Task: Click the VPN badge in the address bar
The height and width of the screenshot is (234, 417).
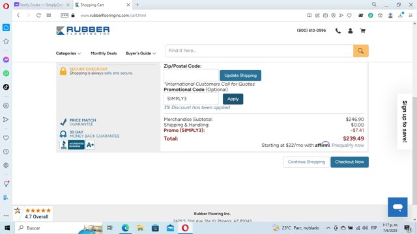Action: pos(65,16)
